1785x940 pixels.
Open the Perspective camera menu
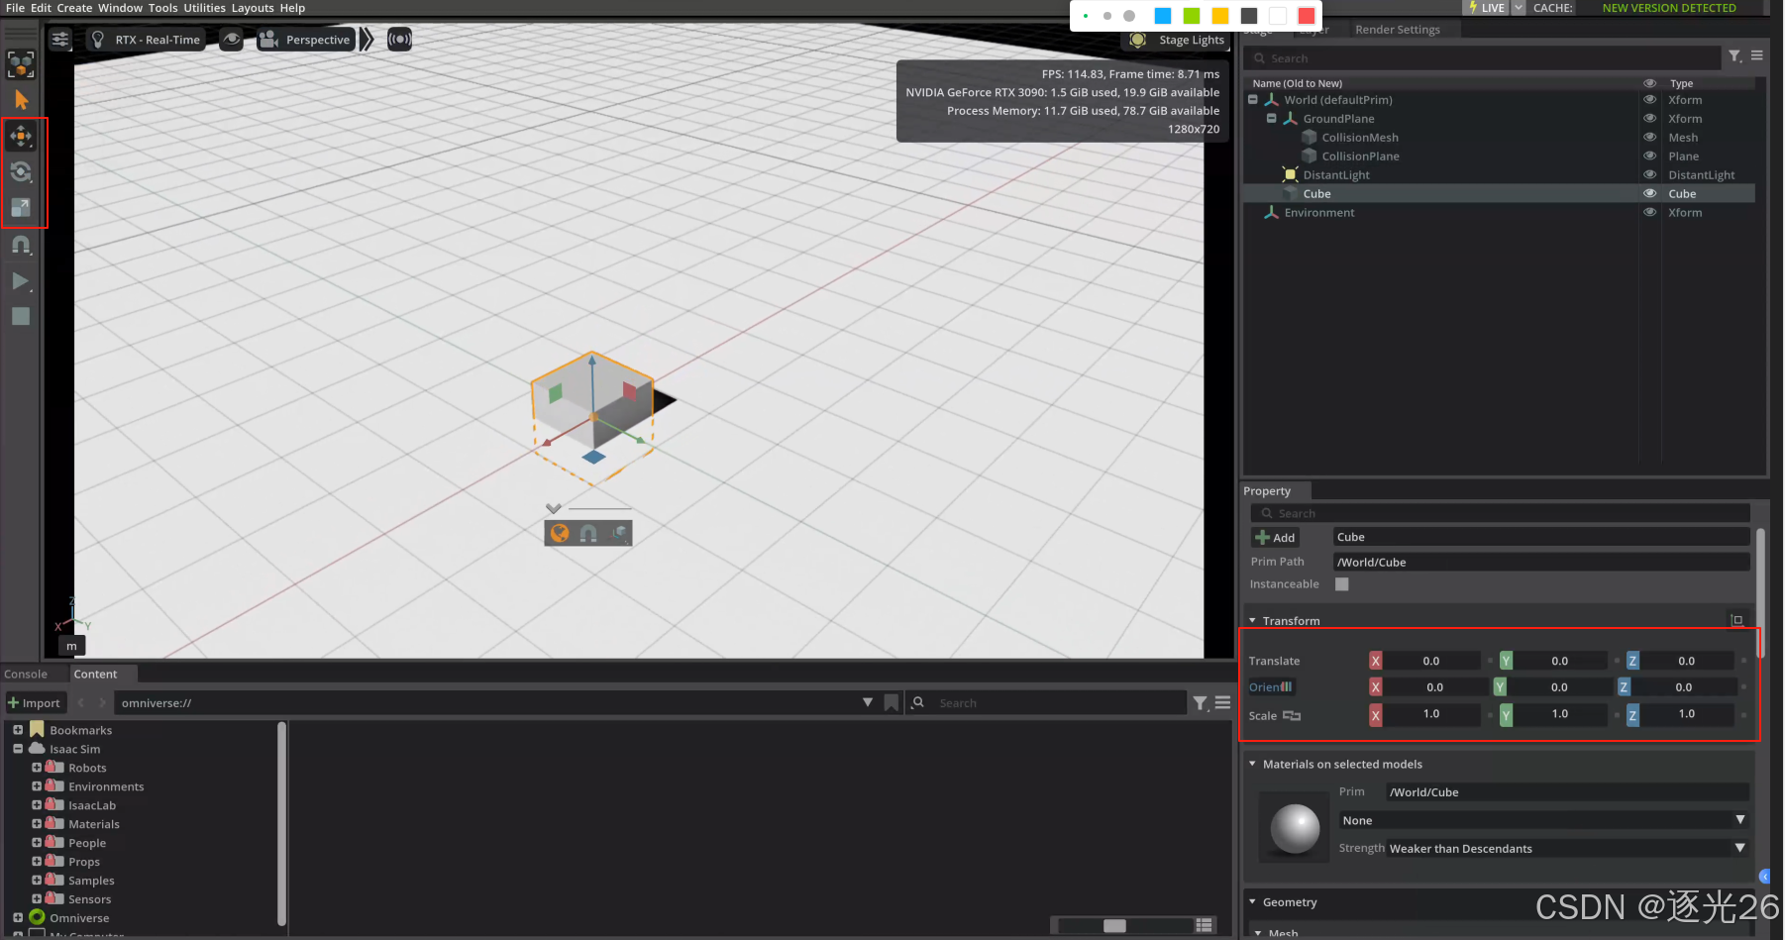coord(305,40)
